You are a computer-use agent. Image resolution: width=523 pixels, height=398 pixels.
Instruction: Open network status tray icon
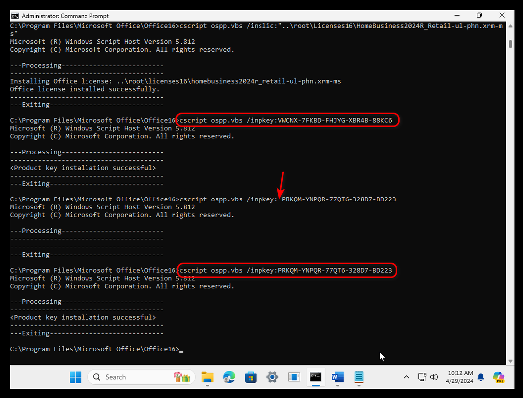tap(422, 377)
